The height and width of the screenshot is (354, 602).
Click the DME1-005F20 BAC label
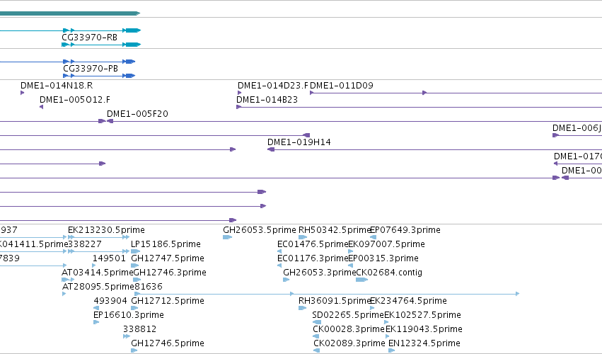137,114
